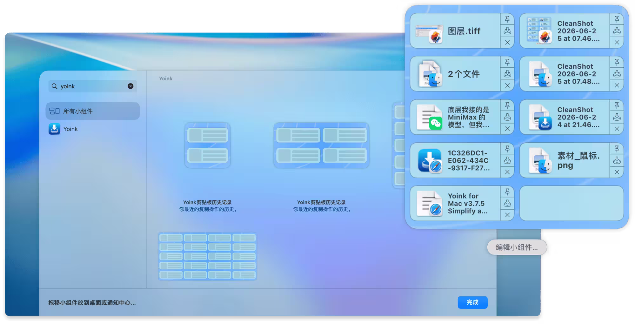
Task: Save the MiniMax text snippet
Action: pyautogui.click(x=507, y=117)
